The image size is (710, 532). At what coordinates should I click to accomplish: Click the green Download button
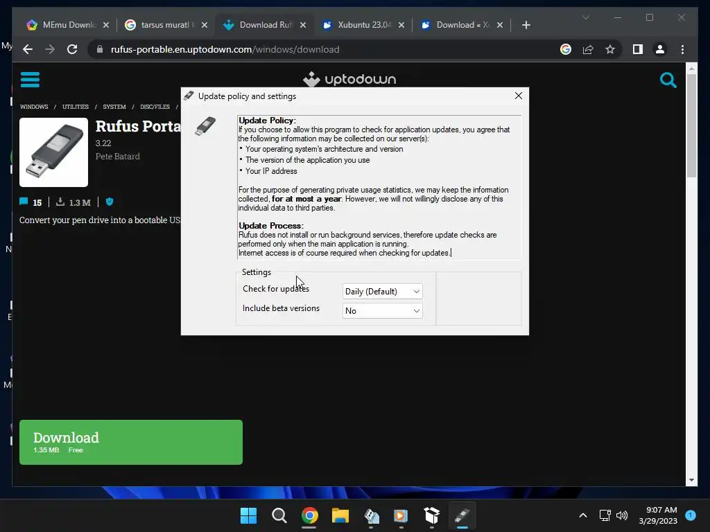[131, 442]
